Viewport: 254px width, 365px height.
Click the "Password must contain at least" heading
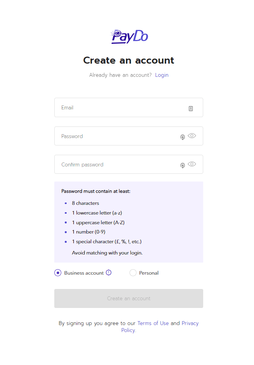[95, 191]
